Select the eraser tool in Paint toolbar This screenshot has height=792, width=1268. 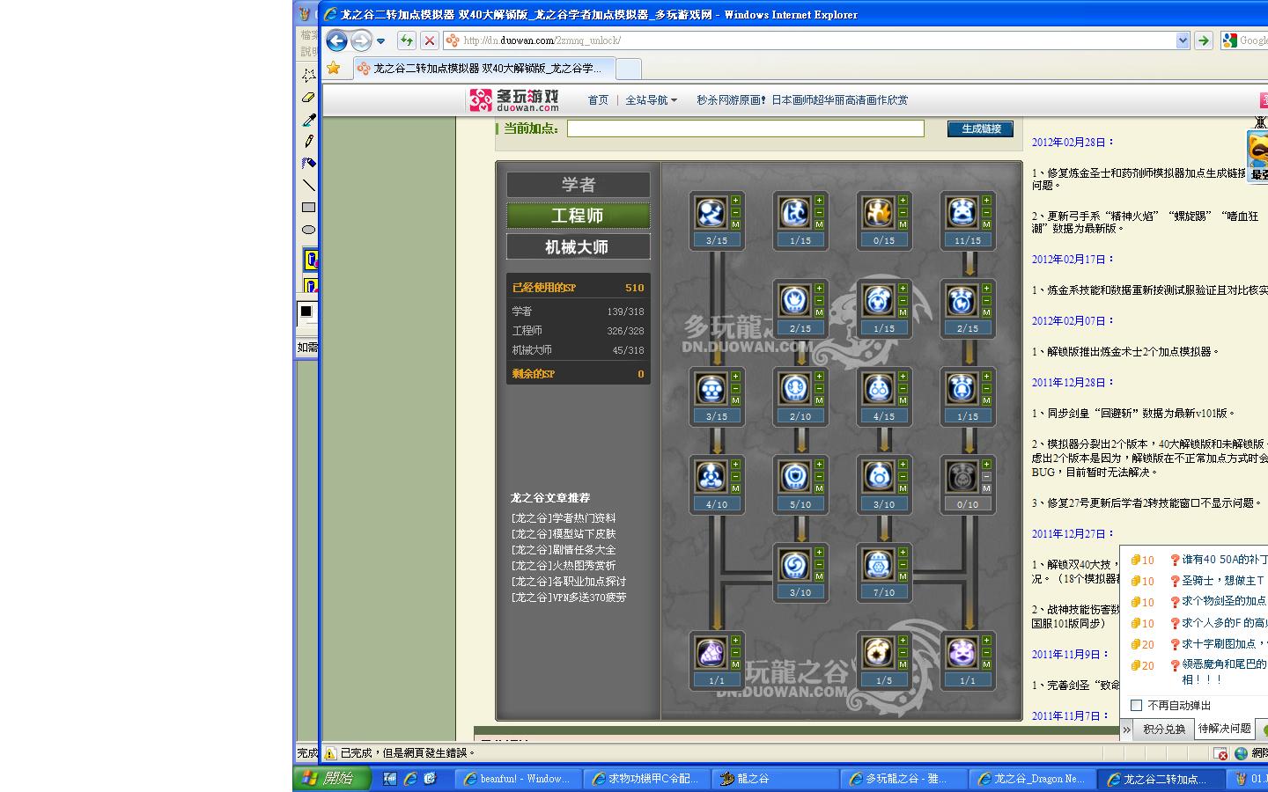pyautogui.click(x=308, y=98)
